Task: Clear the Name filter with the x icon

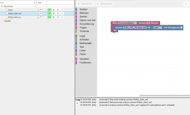Action: pos(35,3)
